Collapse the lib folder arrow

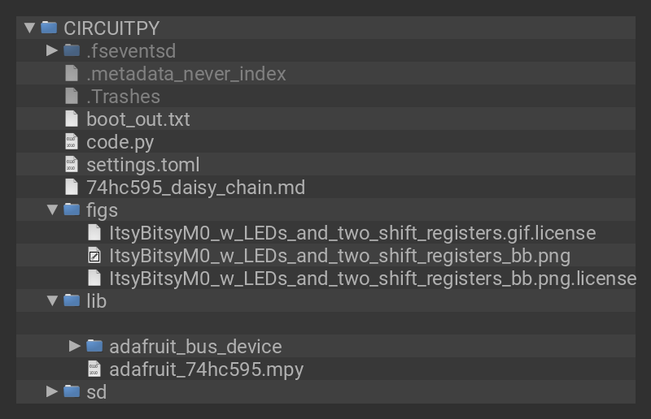(53, 301)
